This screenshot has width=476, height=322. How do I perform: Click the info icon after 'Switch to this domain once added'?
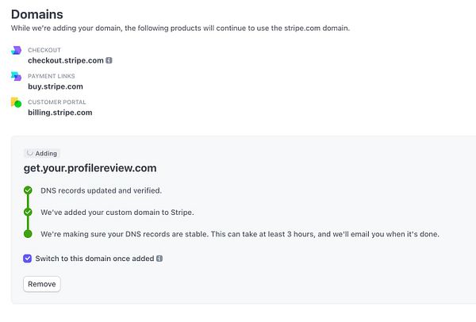pyautogui.click(x=159, y=259)
